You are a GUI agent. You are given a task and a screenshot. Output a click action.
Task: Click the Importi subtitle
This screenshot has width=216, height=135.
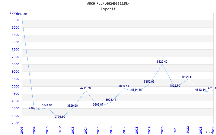pyautogui.click(x=108, y=9)
